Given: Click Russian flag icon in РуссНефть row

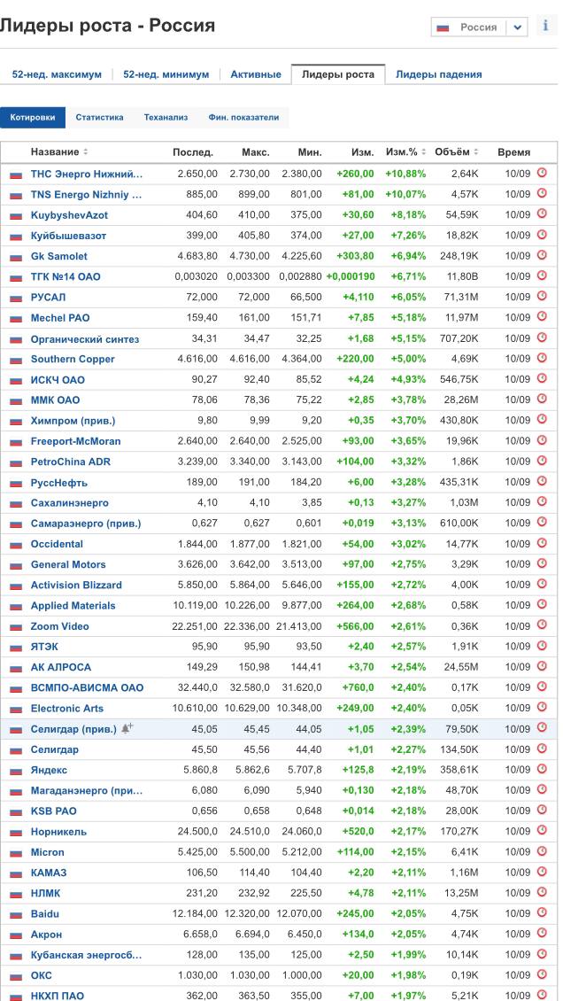Looking at the screenshot, I should coord(16,484).
